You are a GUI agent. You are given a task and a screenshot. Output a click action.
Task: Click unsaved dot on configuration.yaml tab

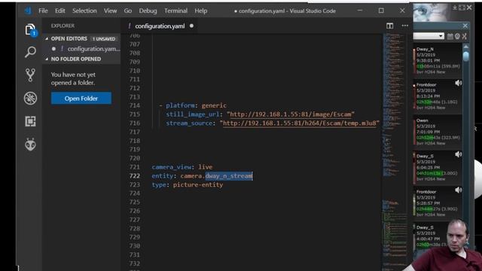coord(191,26)
